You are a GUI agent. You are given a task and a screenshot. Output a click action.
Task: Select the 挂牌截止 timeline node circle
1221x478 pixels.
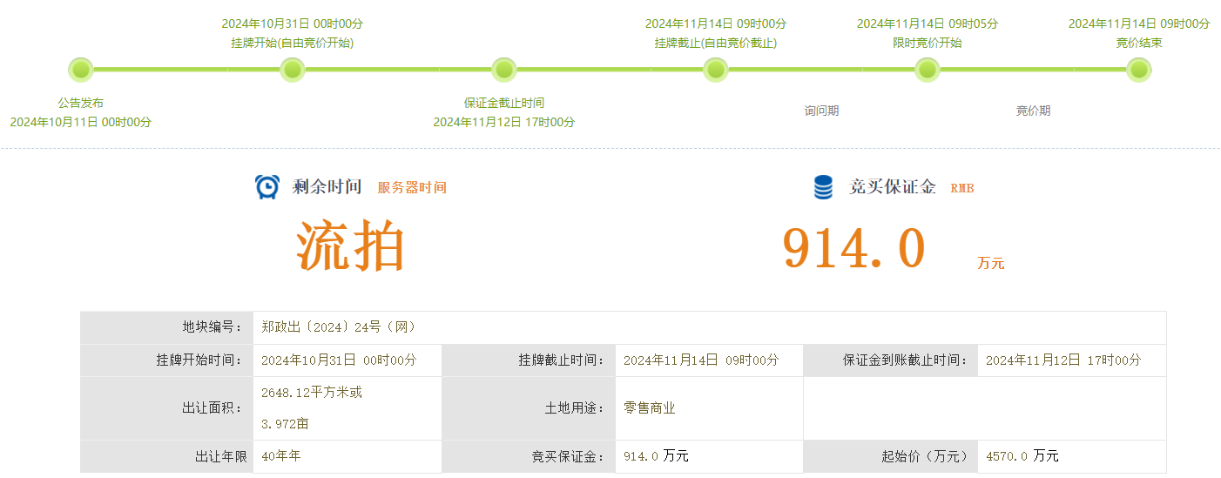(x=715, y=70)
